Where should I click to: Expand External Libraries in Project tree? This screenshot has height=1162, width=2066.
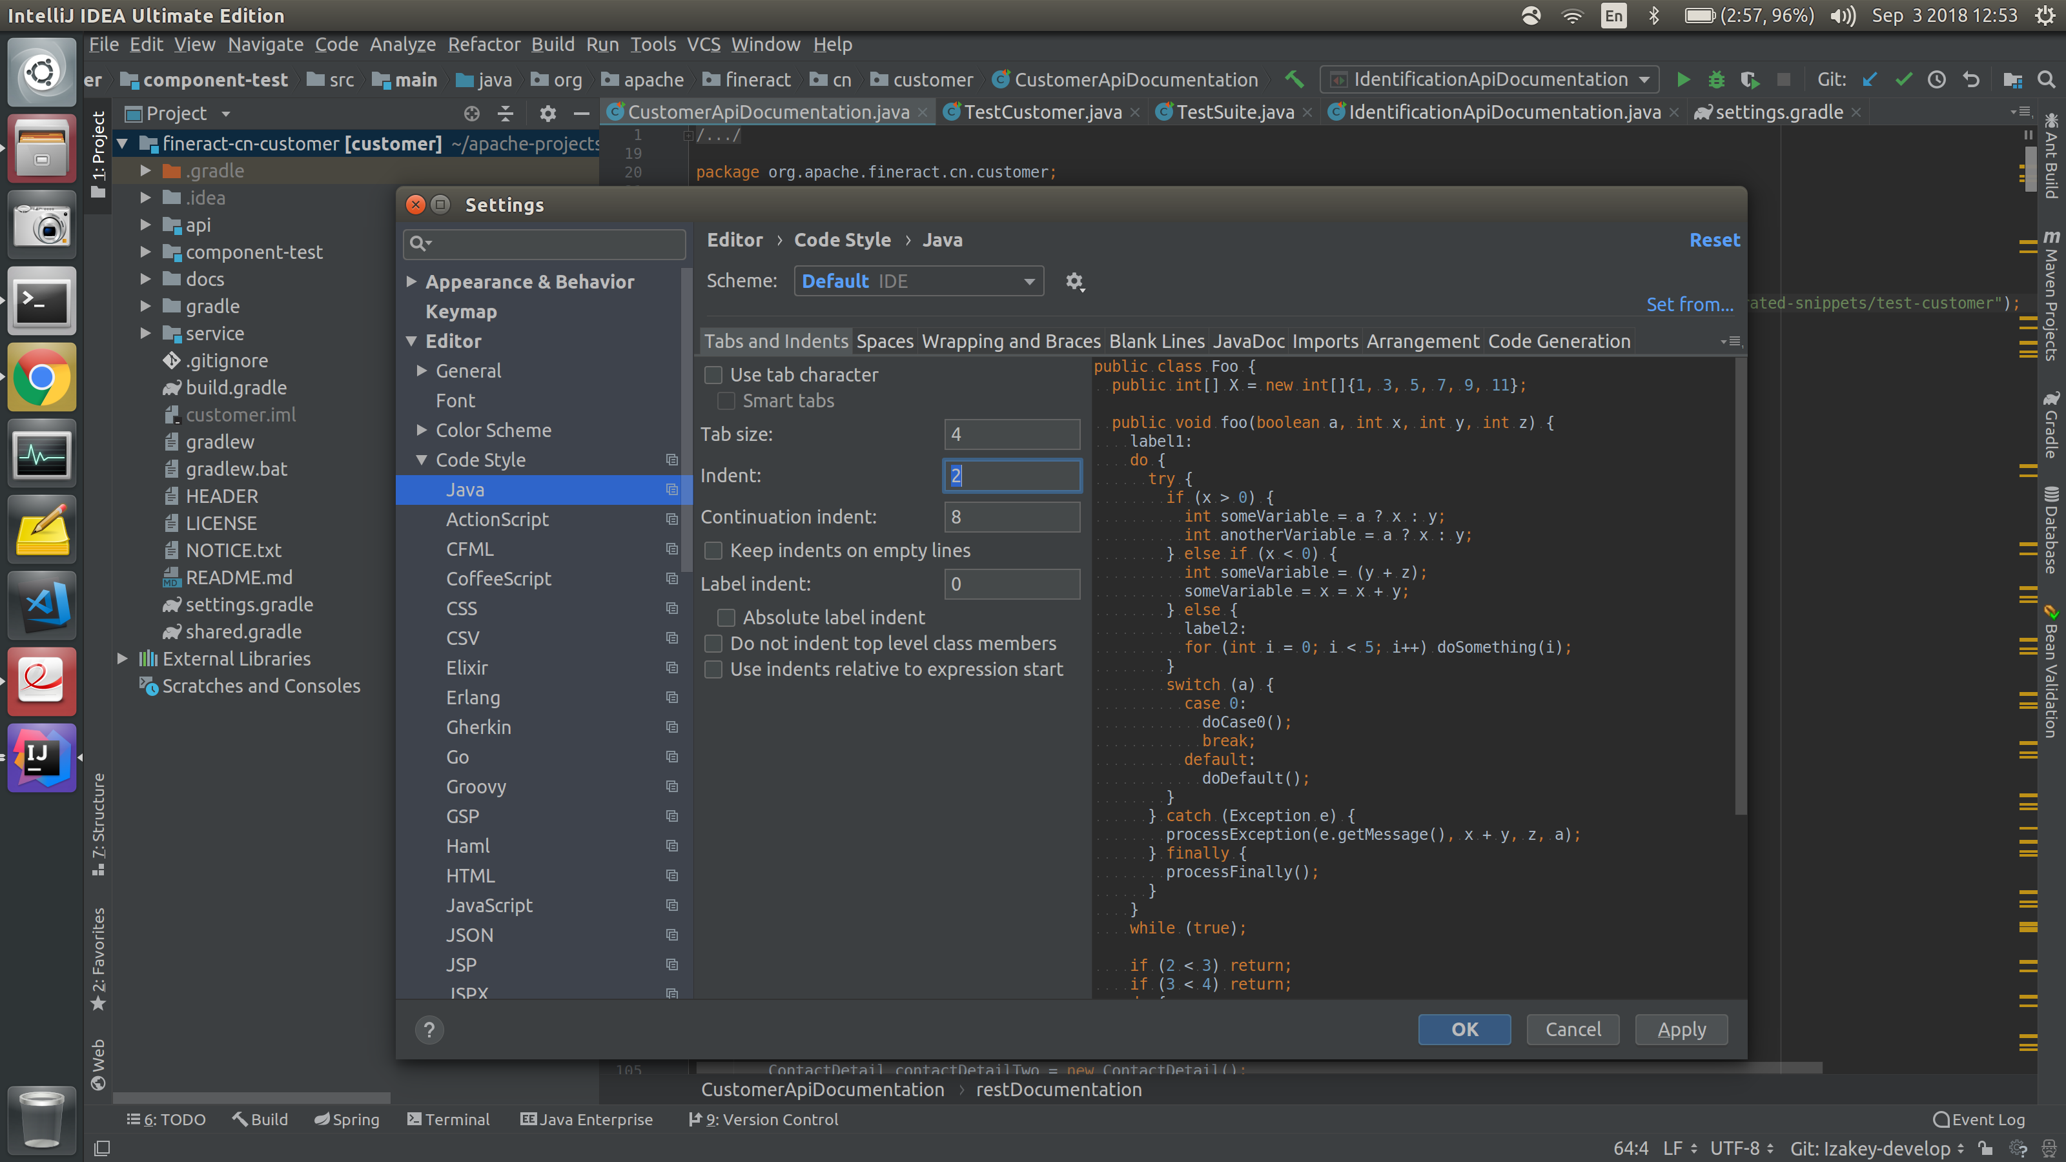click(122, 658)
